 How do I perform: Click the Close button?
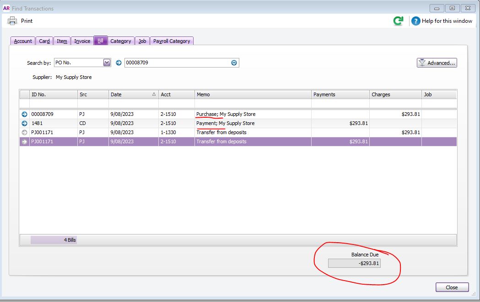(452, 287)
